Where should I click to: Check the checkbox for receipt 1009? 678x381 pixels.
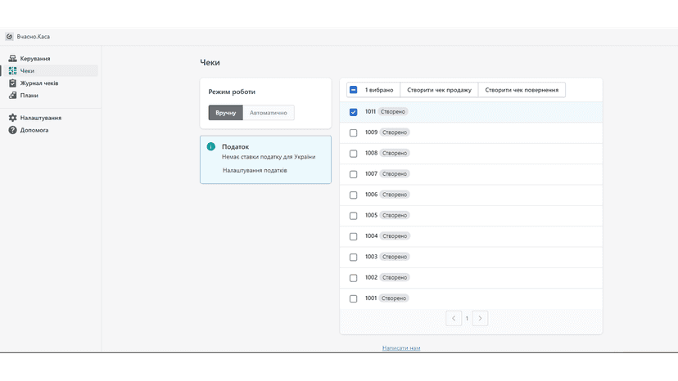(x=353, y=132)
